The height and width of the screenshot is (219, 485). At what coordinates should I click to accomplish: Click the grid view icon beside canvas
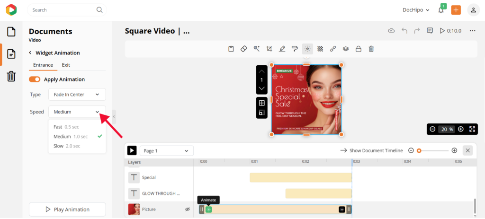261,103
